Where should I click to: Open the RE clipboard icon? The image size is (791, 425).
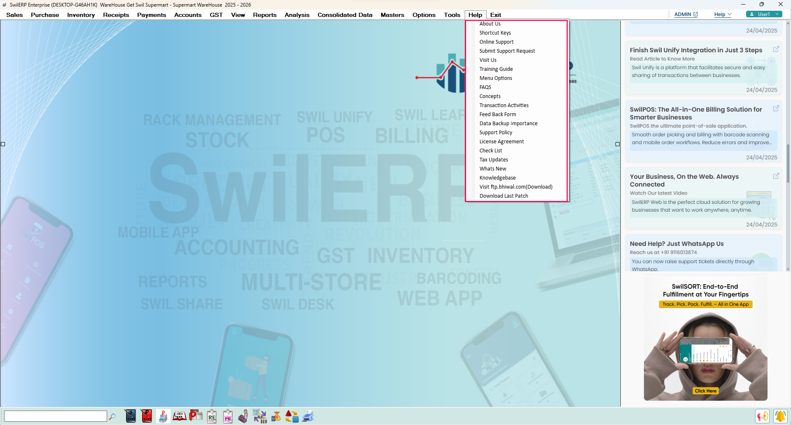coord(212,416)
